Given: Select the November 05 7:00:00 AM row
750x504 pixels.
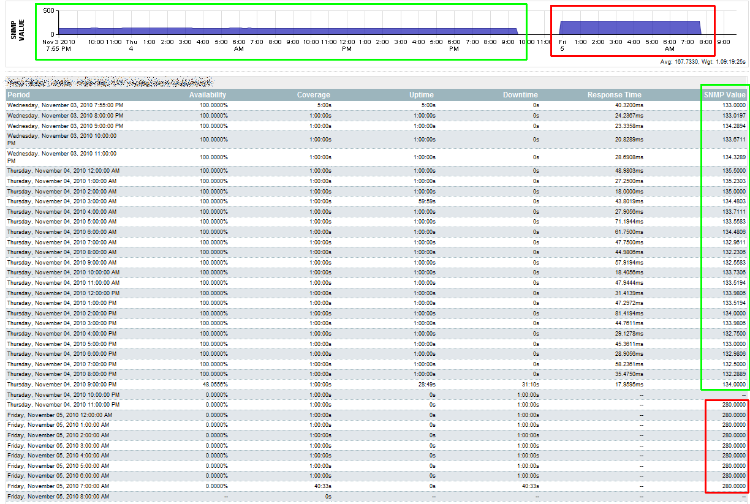Looking at the screenshot, I should [376, 486].
